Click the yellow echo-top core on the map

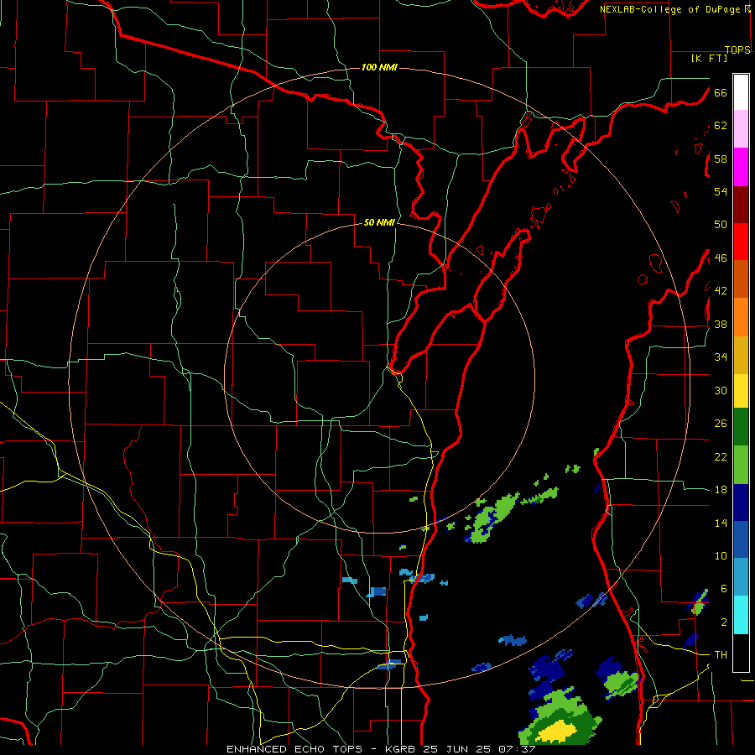[x=557, y=732]
